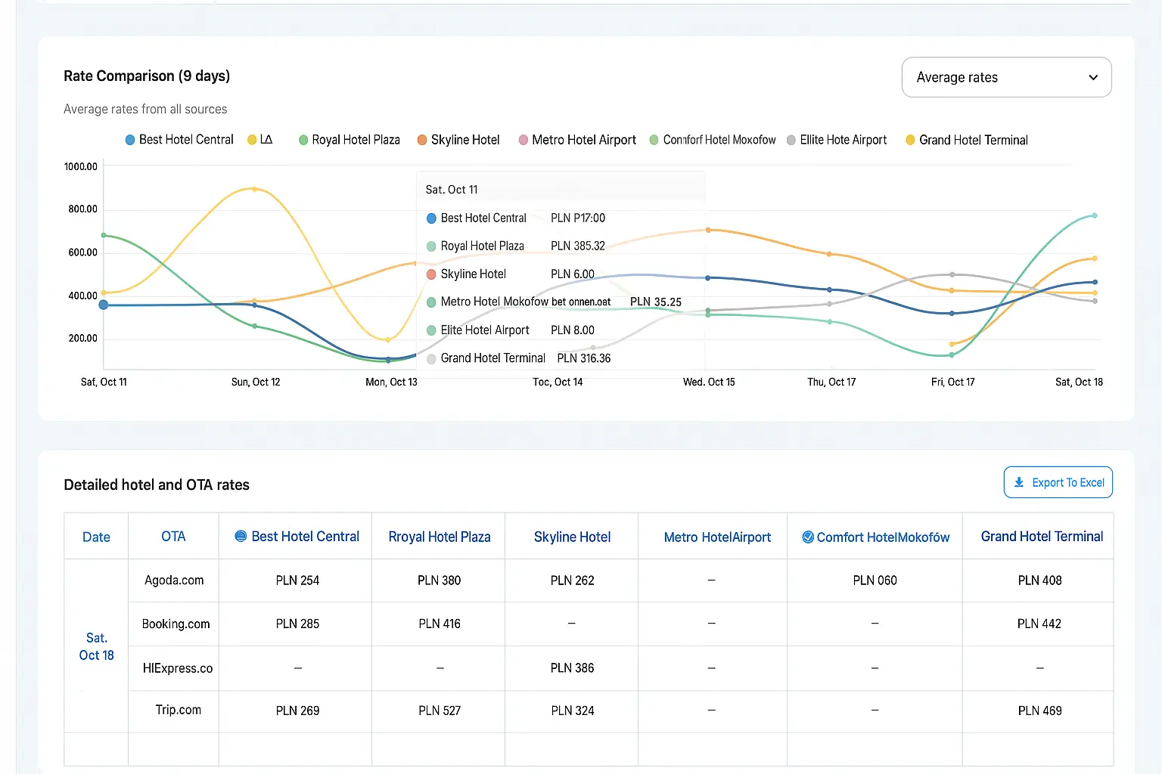
Task: Click the chevron arrow in Average rates selector
Action: 1092,77
